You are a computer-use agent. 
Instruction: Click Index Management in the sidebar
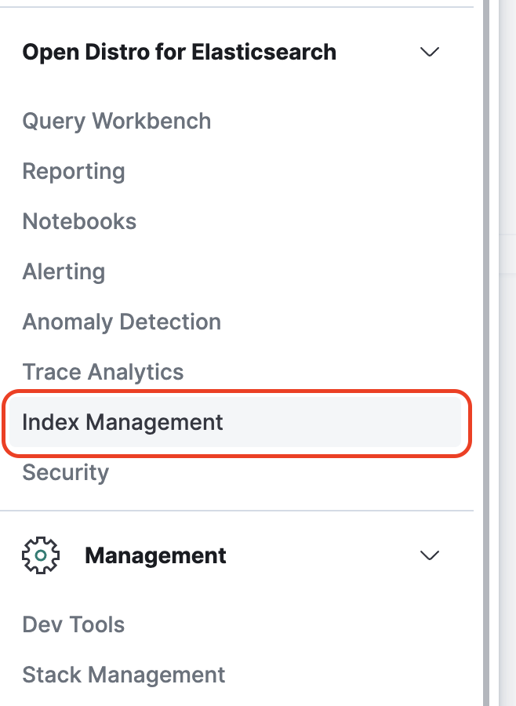[x=235, y=422]
